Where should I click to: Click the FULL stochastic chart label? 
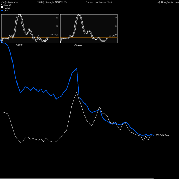click(x=78, y=45)
